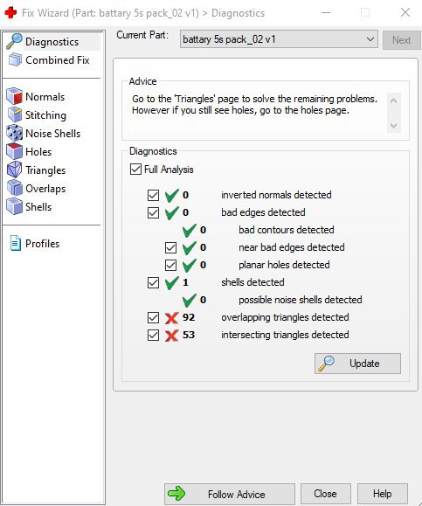Click the Combined Fix icon
422x506 pixels.
(x=15, y=59)
